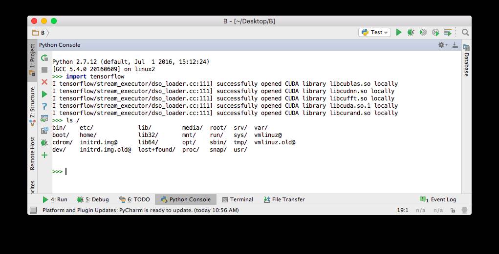Open the Test run configuration dropdown

(374, 32)
